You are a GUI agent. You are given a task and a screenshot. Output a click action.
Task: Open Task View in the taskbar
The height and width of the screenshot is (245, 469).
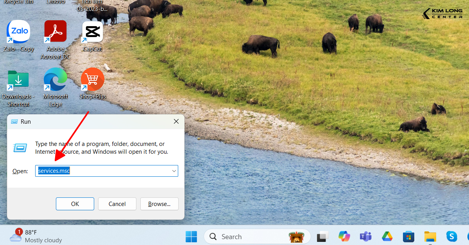pyautogui.click(x=323, y=236)
